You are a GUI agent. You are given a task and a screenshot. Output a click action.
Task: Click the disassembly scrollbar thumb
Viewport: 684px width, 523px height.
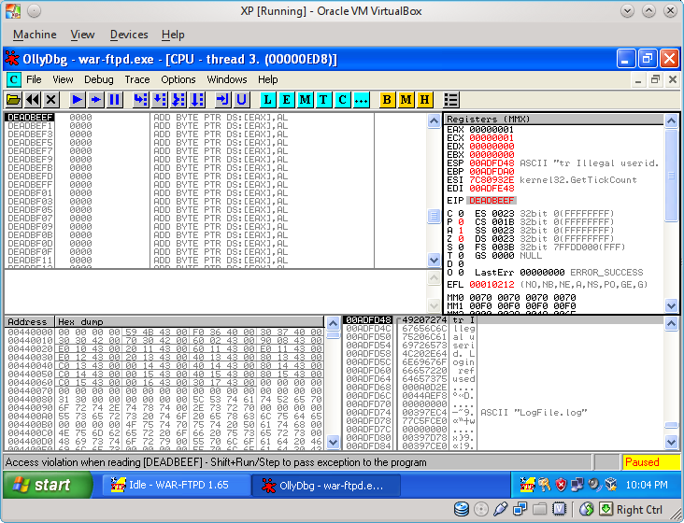point(434,216)
